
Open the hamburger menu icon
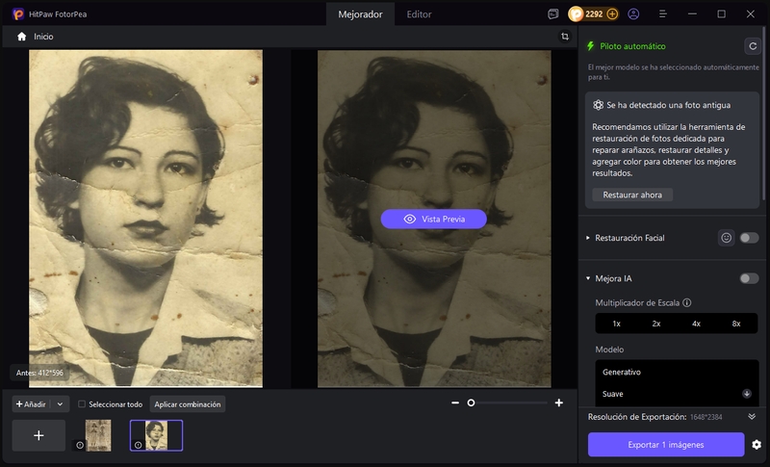663,14
